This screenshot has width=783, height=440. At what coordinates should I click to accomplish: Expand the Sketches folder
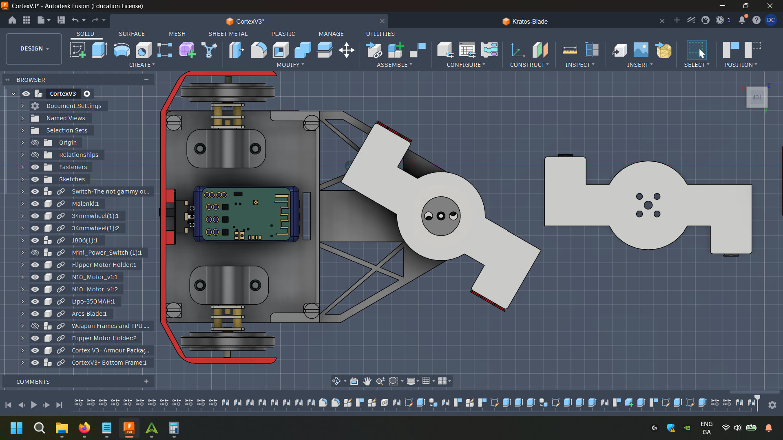(22, 179)
